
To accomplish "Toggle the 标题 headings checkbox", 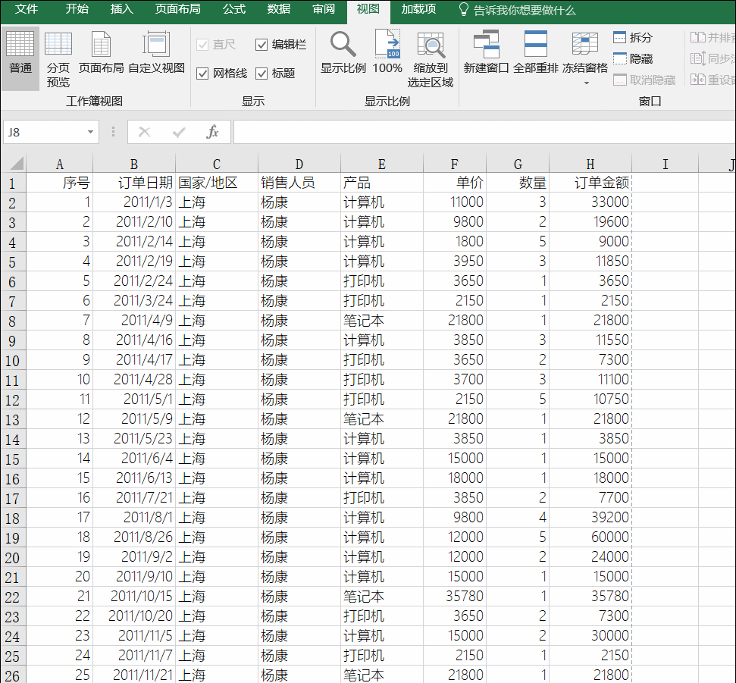I will pos(262,74).
